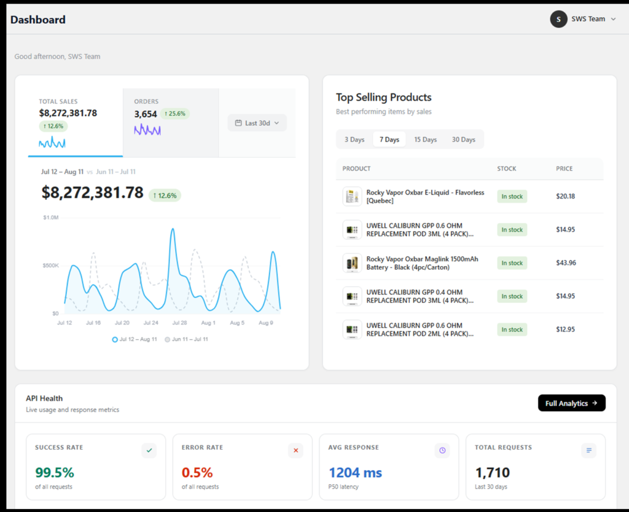
Task: Click the list icon on Total Requests card
Action: [589, 451]
